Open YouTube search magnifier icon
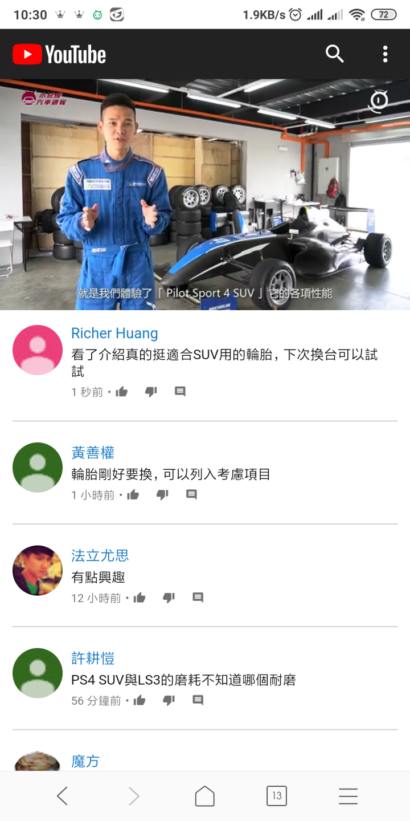The image size is (410, 821). click(x=335, y=54)
